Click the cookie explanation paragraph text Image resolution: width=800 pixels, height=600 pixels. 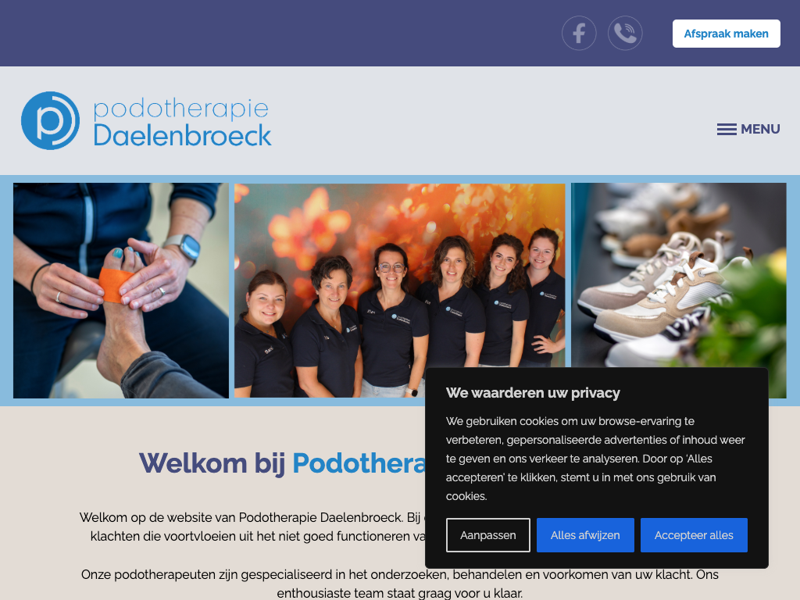coord(595,459)
